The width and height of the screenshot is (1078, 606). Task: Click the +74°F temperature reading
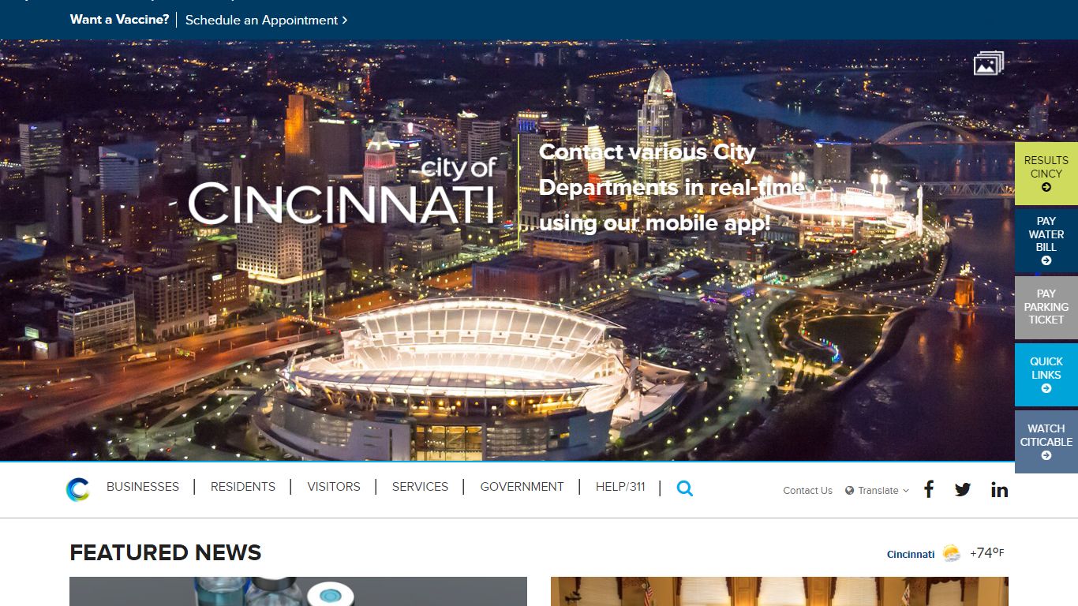[986, 553]
